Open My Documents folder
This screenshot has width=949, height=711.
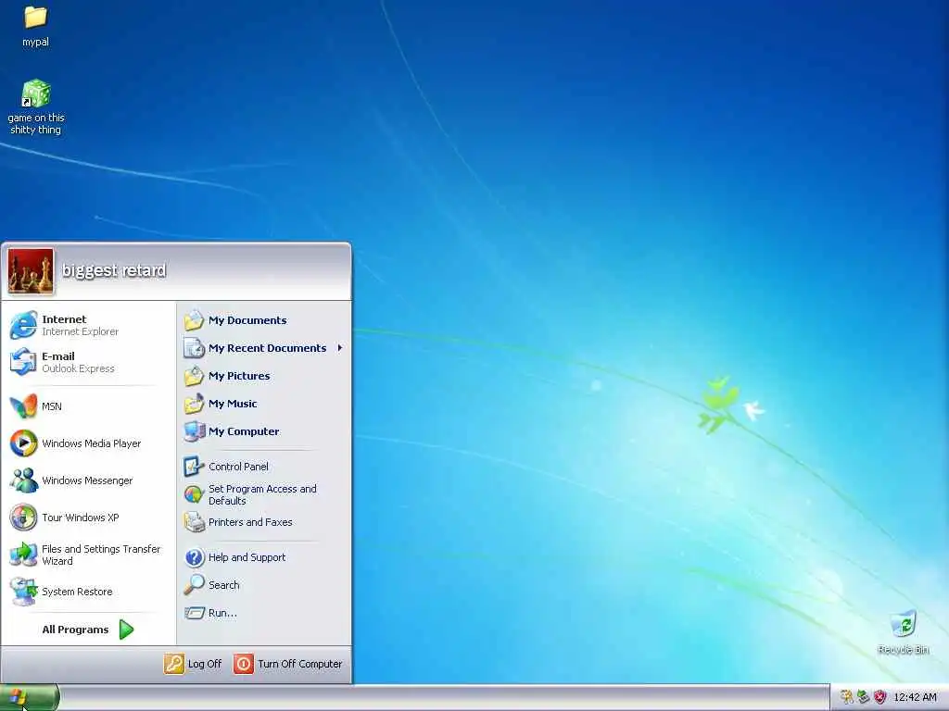[x=264, y=320]
